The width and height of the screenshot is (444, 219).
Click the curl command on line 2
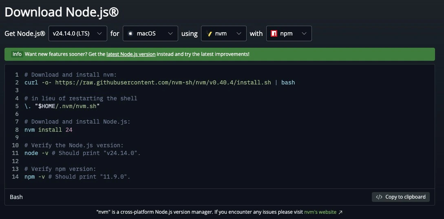(x=160, y=82)
